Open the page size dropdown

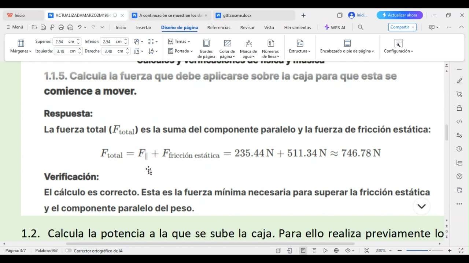(138, 51)
